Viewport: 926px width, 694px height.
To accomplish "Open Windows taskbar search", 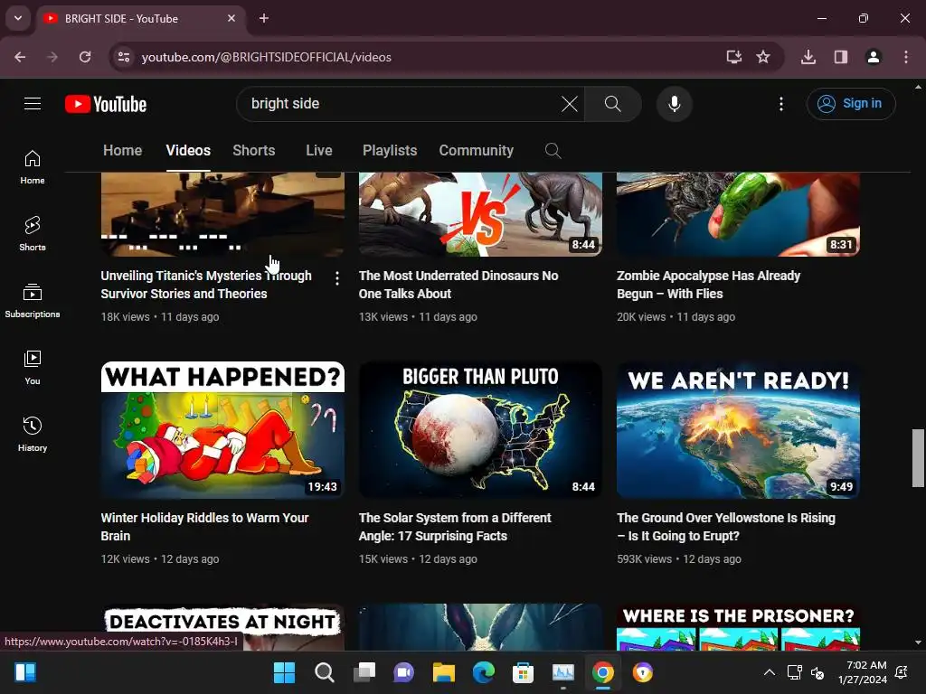I will [325, 672].
